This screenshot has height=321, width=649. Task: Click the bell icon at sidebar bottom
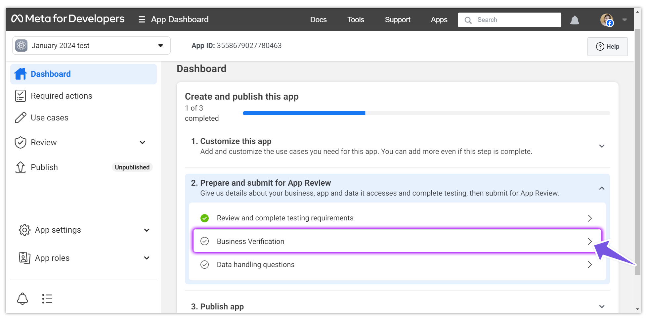pyautogui.click(x=22, y=298)
